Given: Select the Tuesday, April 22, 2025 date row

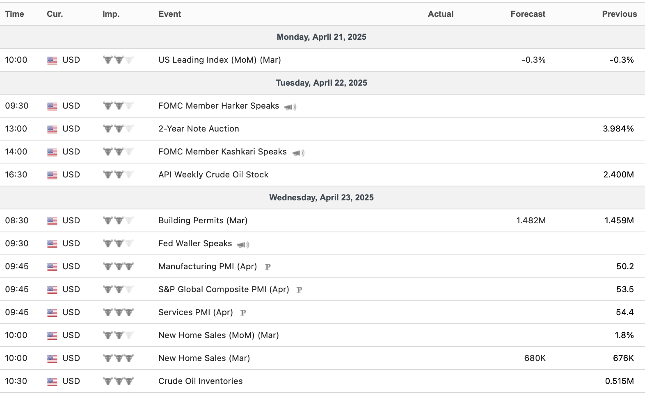Looking at the screenshot, I should [321, 83].
